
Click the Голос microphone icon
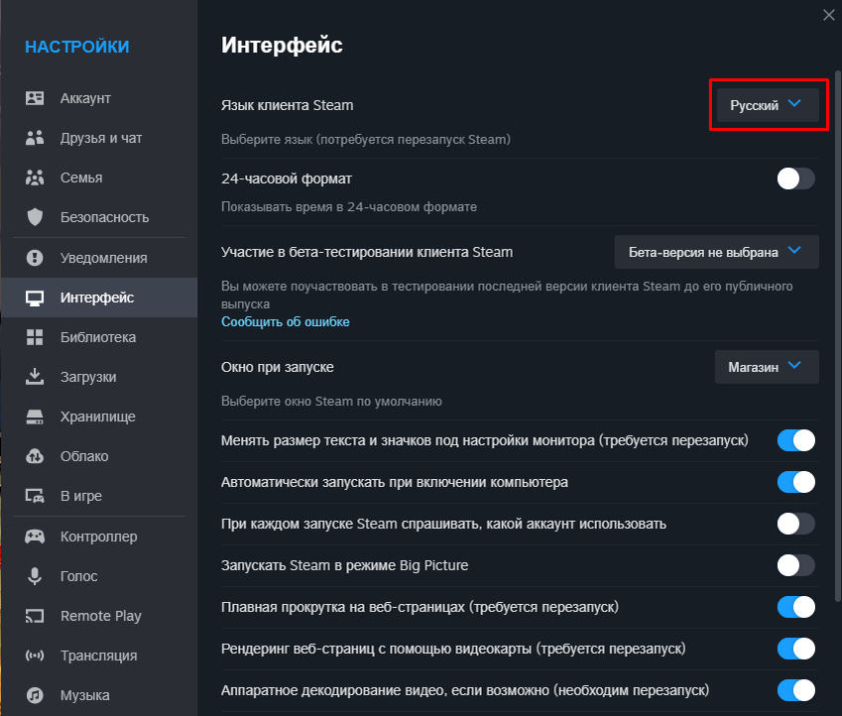(36, 576)
